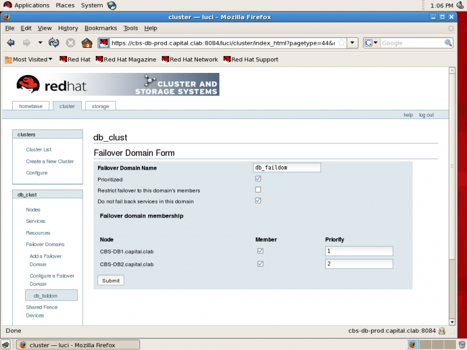Click the help link
This screenshot has width=467, height=350.
[408, 115]
